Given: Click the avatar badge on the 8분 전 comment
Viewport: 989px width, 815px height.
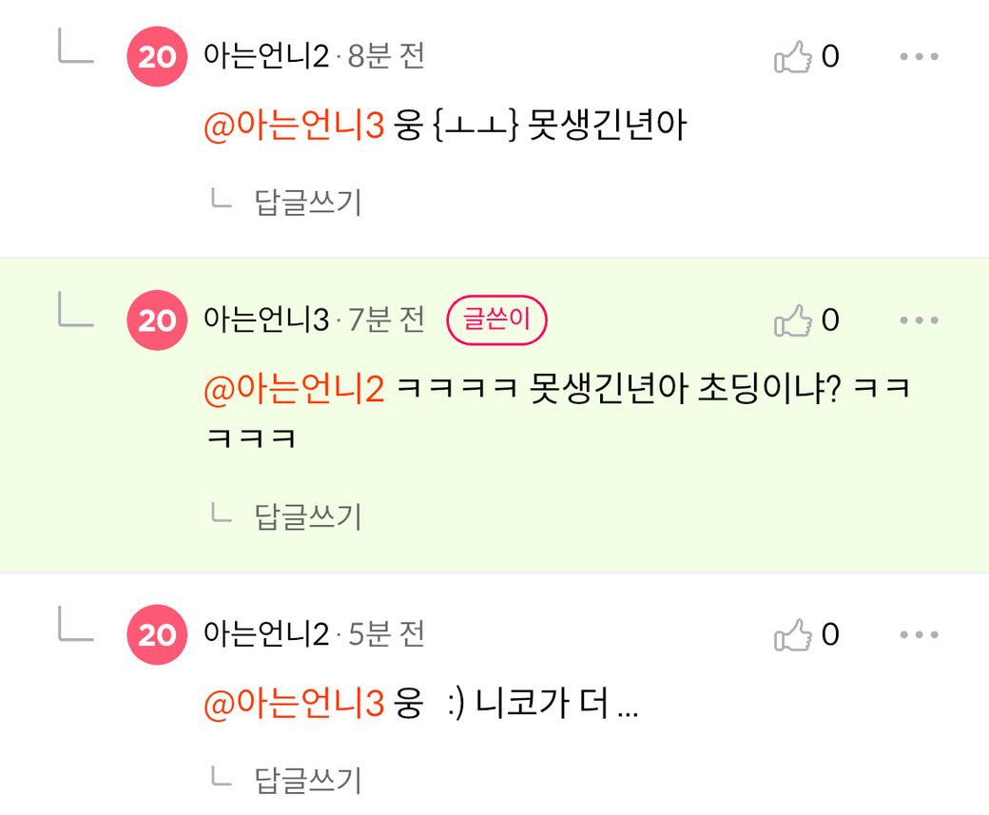Looking at the screenshot, I should [x=157, y=57].
